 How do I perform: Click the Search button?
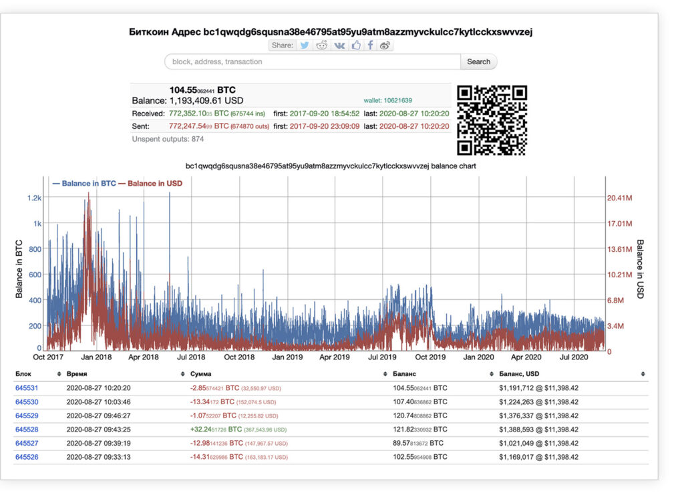click(x=478, y=61)
